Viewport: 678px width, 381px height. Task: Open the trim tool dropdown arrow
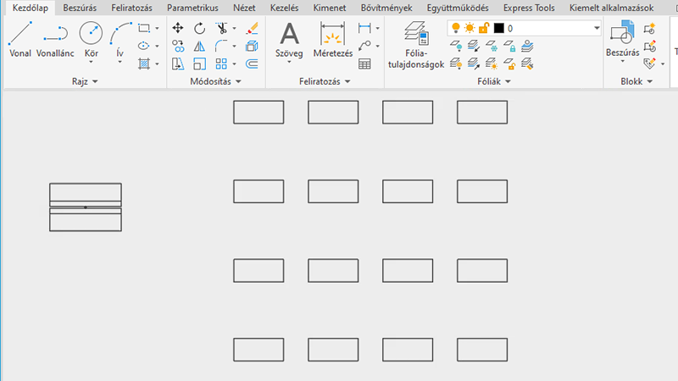(235, 29)
